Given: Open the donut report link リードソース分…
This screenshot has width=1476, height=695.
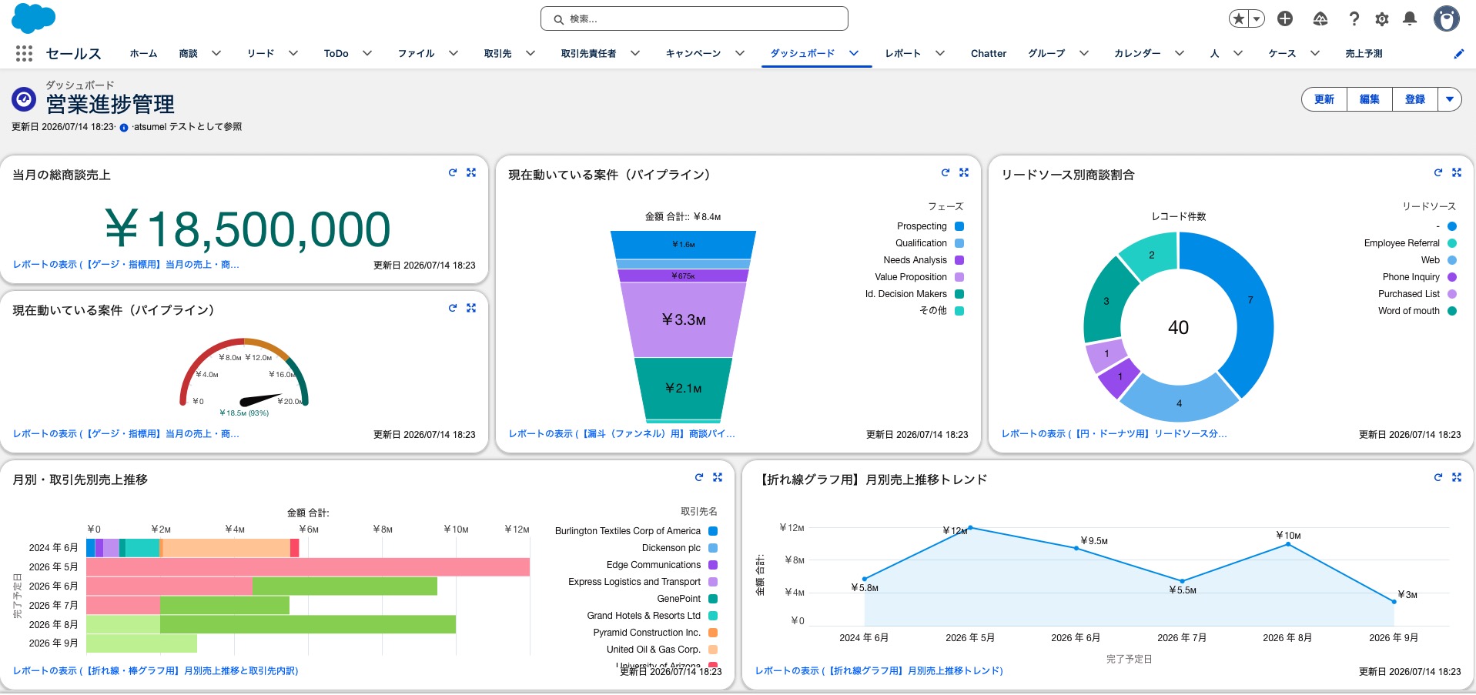Looking at the screenshot, I should 1114,433.
